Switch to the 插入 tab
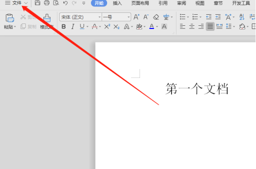Image resolution: width=256 pixels, height=169 pixels. (117, 3)
